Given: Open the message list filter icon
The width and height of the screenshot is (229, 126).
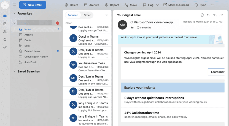Looking at the screenshot, I should pos(107,15).
